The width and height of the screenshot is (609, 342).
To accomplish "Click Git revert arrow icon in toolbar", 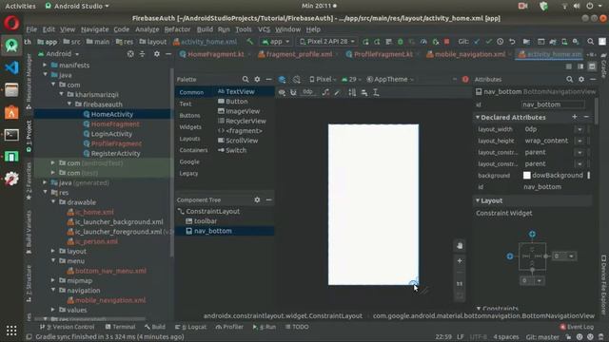I will (x=512, y=42).
